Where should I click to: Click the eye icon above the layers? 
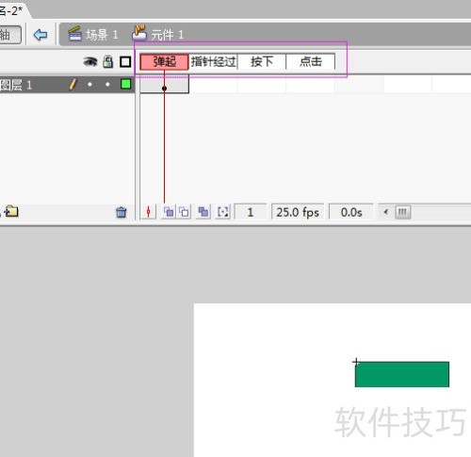(x=90, y=61)
